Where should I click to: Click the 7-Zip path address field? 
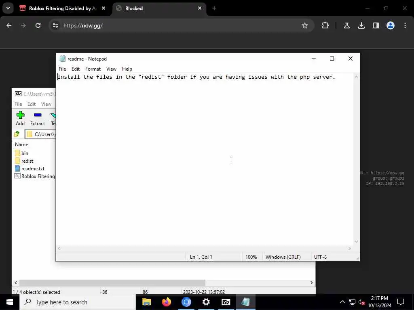(x=40, y=134)
